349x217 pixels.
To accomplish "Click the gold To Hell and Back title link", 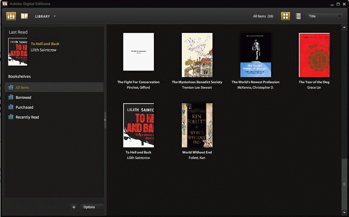I will (45, 44).
